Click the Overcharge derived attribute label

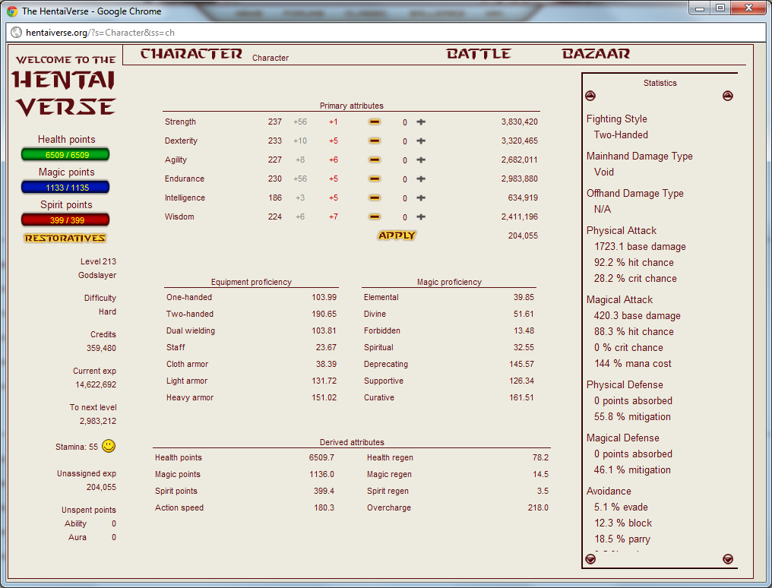point(389,507)
